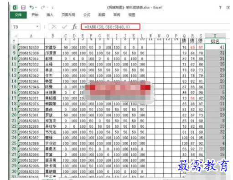Click rank 39 cell in row 17
Screen dimensions: 233x180
(x=215, y=98)
